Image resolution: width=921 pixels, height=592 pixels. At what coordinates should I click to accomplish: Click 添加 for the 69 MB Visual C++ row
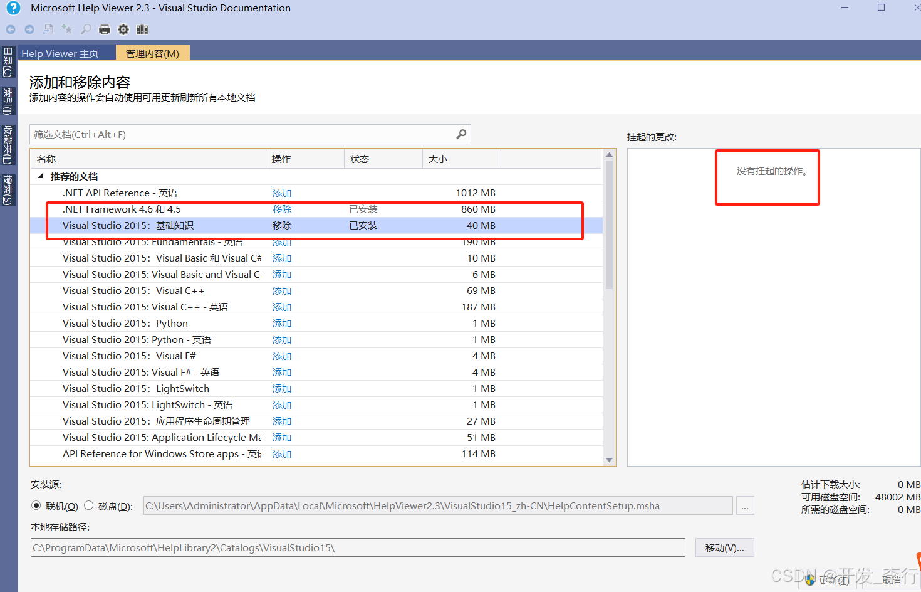coord(282,291)
